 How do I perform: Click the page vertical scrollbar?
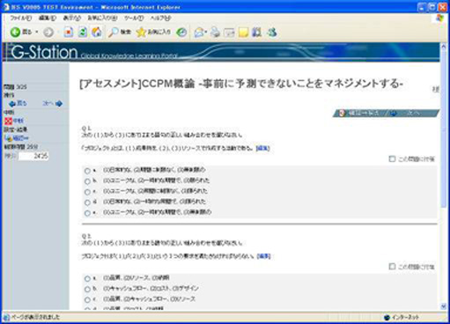click(444, 176)
